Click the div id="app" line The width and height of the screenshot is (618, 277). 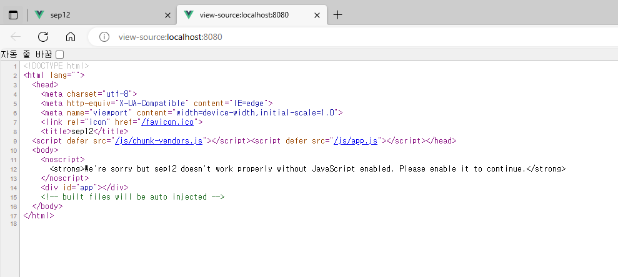[x=85, y=188]
